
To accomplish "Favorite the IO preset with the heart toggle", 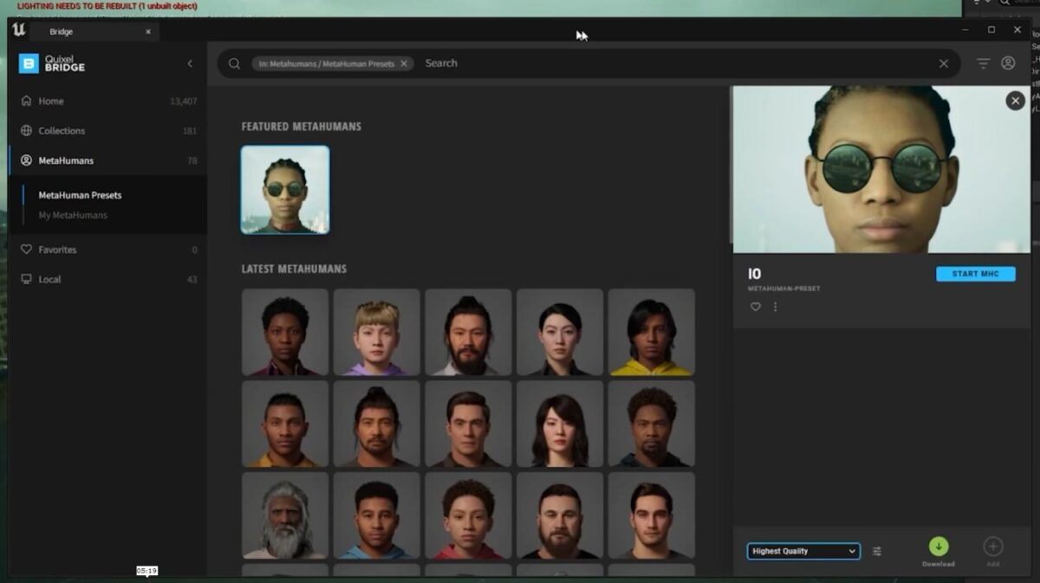I will click(x=755, y=307).
